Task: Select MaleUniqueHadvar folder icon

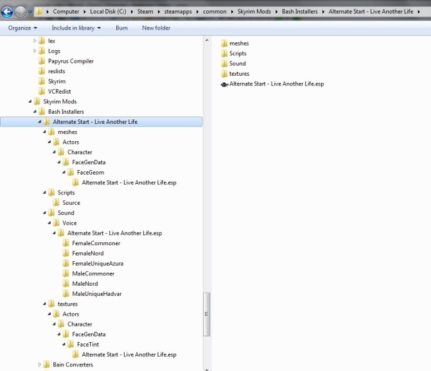Action: [66, 294]
